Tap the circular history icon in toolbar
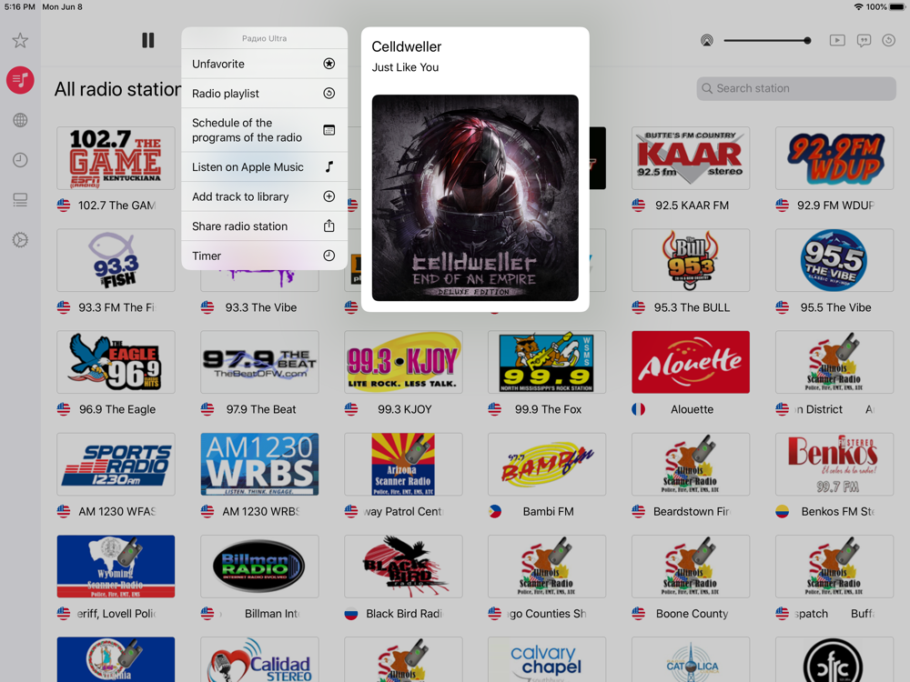910x682 pixels. pyautogui.click(x=888, y=41)
